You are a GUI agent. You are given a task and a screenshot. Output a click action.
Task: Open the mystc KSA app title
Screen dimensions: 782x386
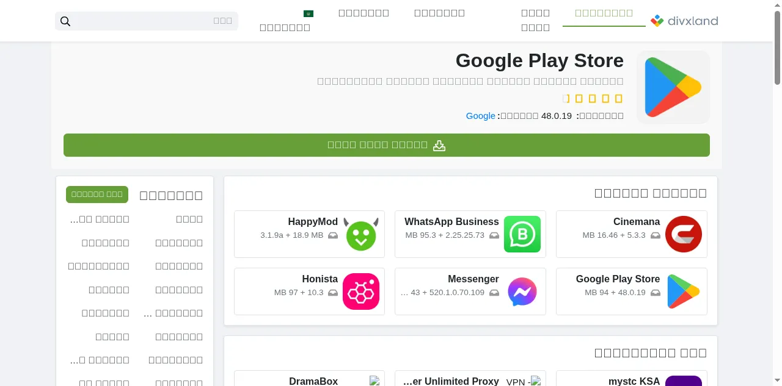point(634,381)
